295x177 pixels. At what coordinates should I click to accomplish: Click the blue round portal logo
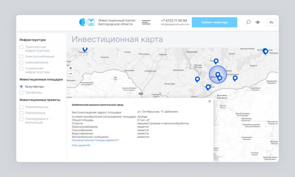pyautogui.click(x=83, y=22)
